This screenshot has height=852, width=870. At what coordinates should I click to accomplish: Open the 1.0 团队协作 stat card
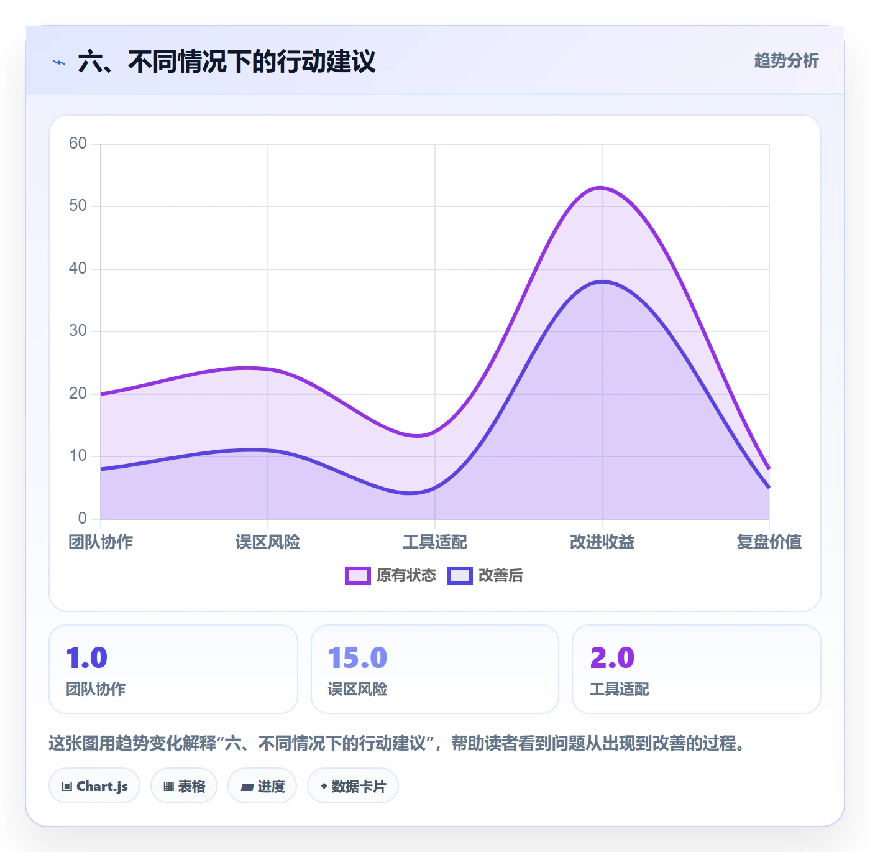173,669
